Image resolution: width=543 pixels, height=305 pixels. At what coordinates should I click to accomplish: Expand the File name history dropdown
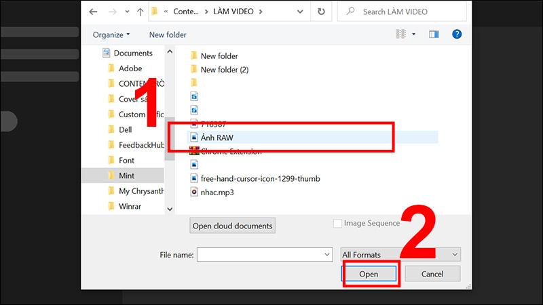[327, 255]
